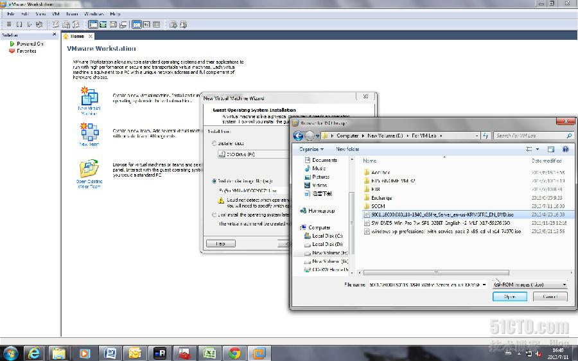Click the Name column header

pos(370,161)
